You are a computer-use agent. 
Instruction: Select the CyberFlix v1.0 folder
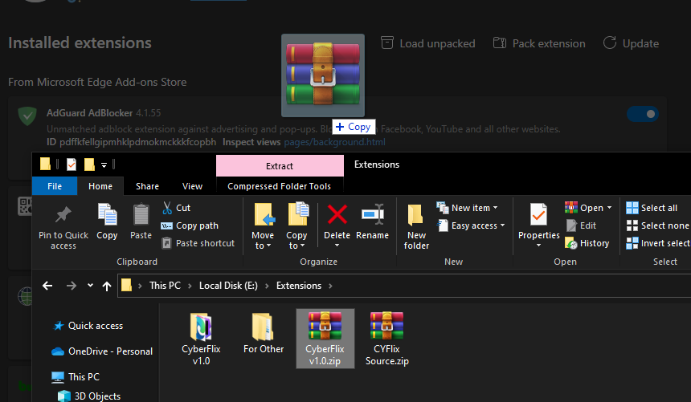(x=201, y=339)
